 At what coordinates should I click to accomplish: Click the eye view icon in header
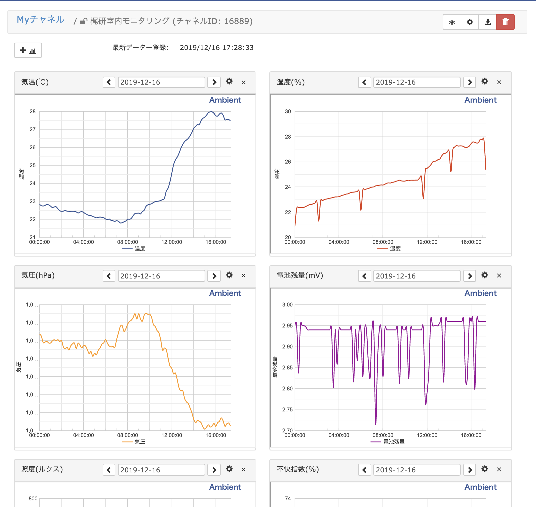452,22
